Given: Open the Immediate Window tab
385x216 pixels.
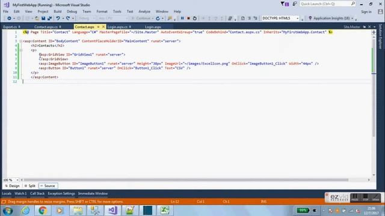Looking at the screenshot, I should coord(93,193).
